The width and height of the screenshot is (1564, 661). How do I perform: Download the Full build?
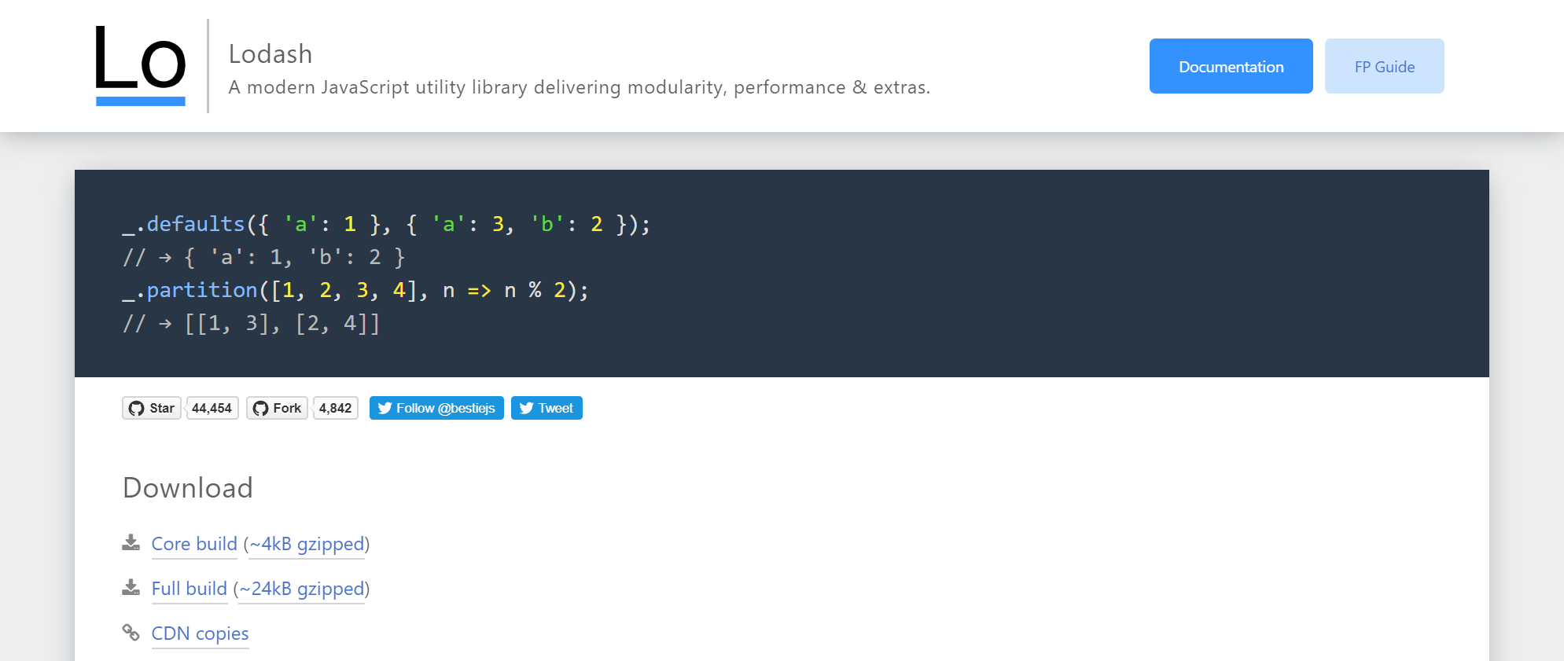point(190,589)
